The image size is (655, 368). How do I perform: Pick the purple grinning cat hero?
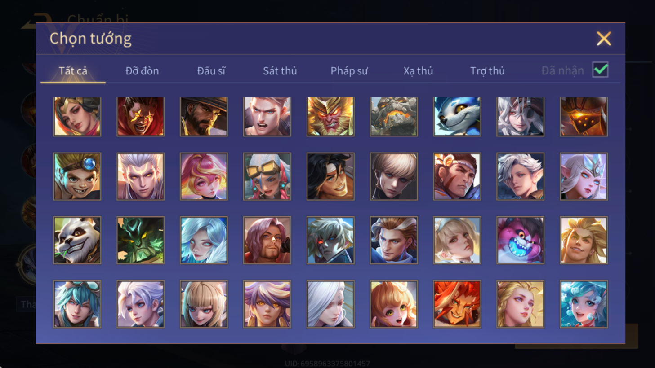click(x=521, y=240)
